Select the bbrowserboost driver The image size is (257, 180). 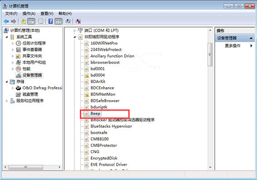point(105,63)
